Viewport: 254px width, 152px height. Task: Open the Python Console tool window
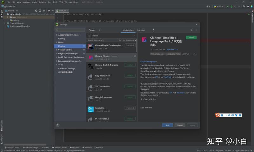(x=59, y=148)
